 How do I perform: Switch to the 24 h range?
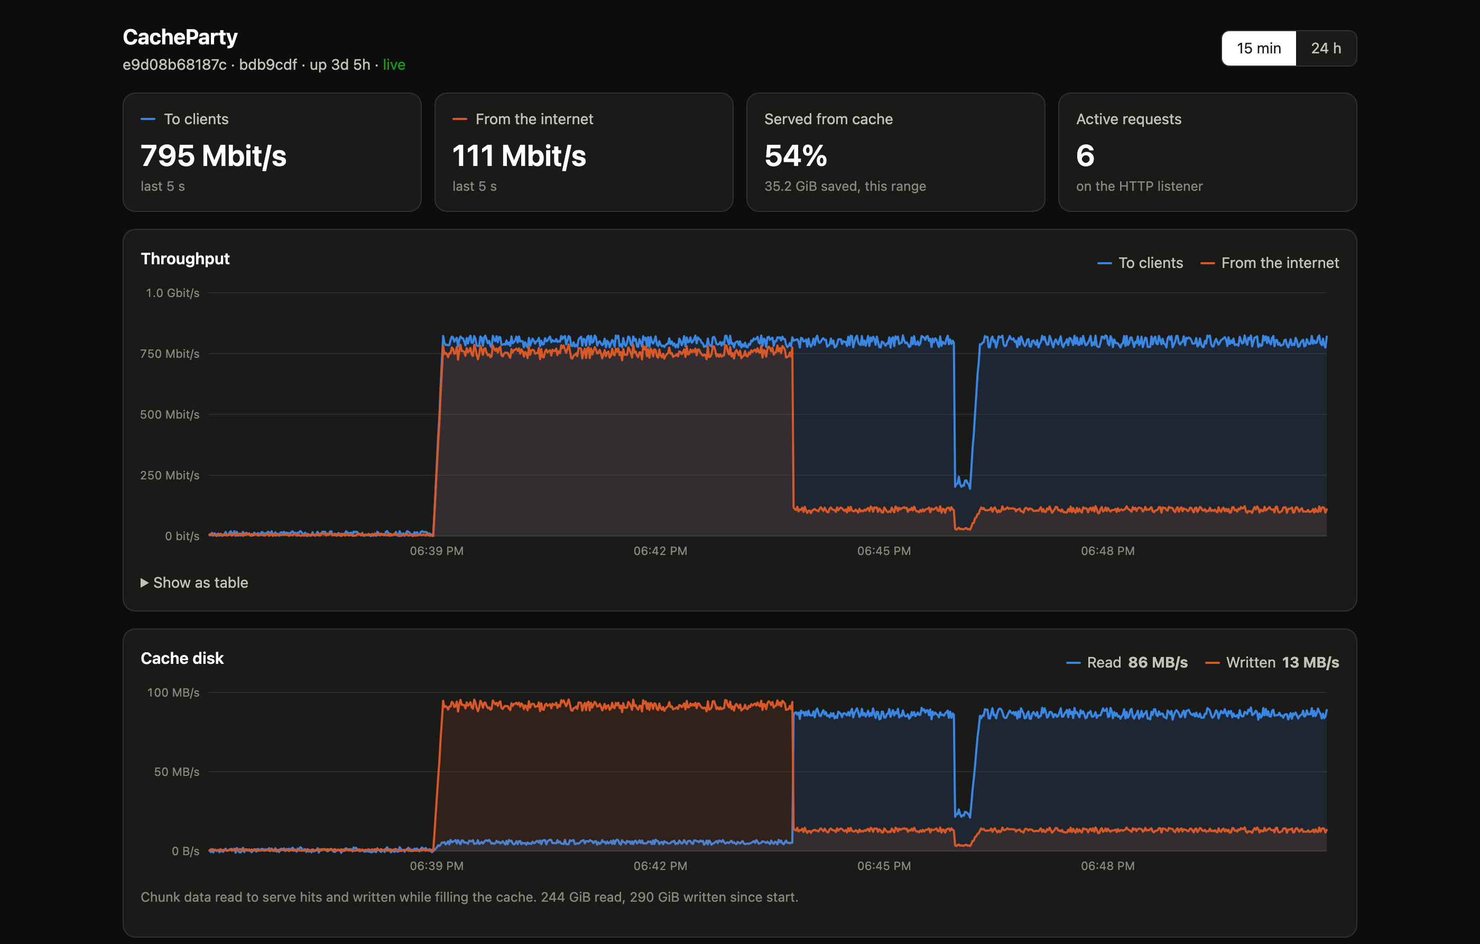[x=1326, y=48]
